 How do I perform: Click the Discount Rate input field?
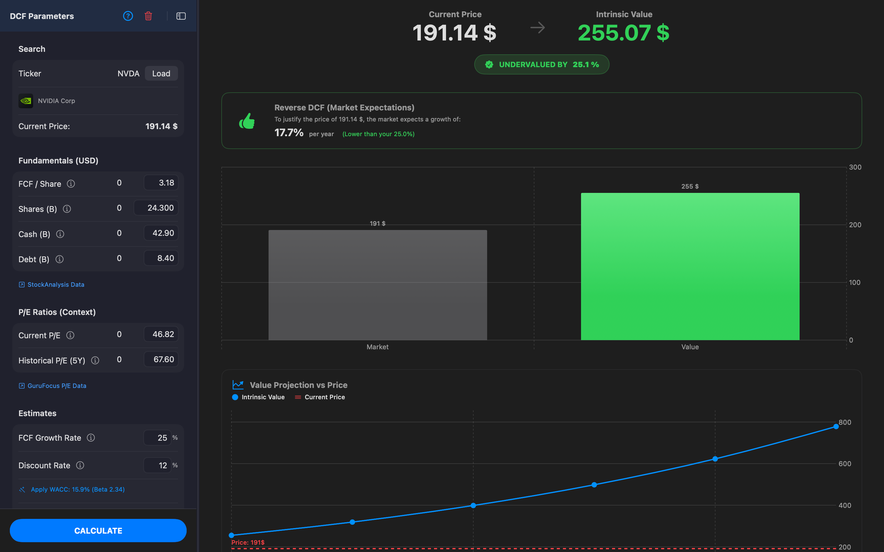pyautogui.click(x=157, y=465)
